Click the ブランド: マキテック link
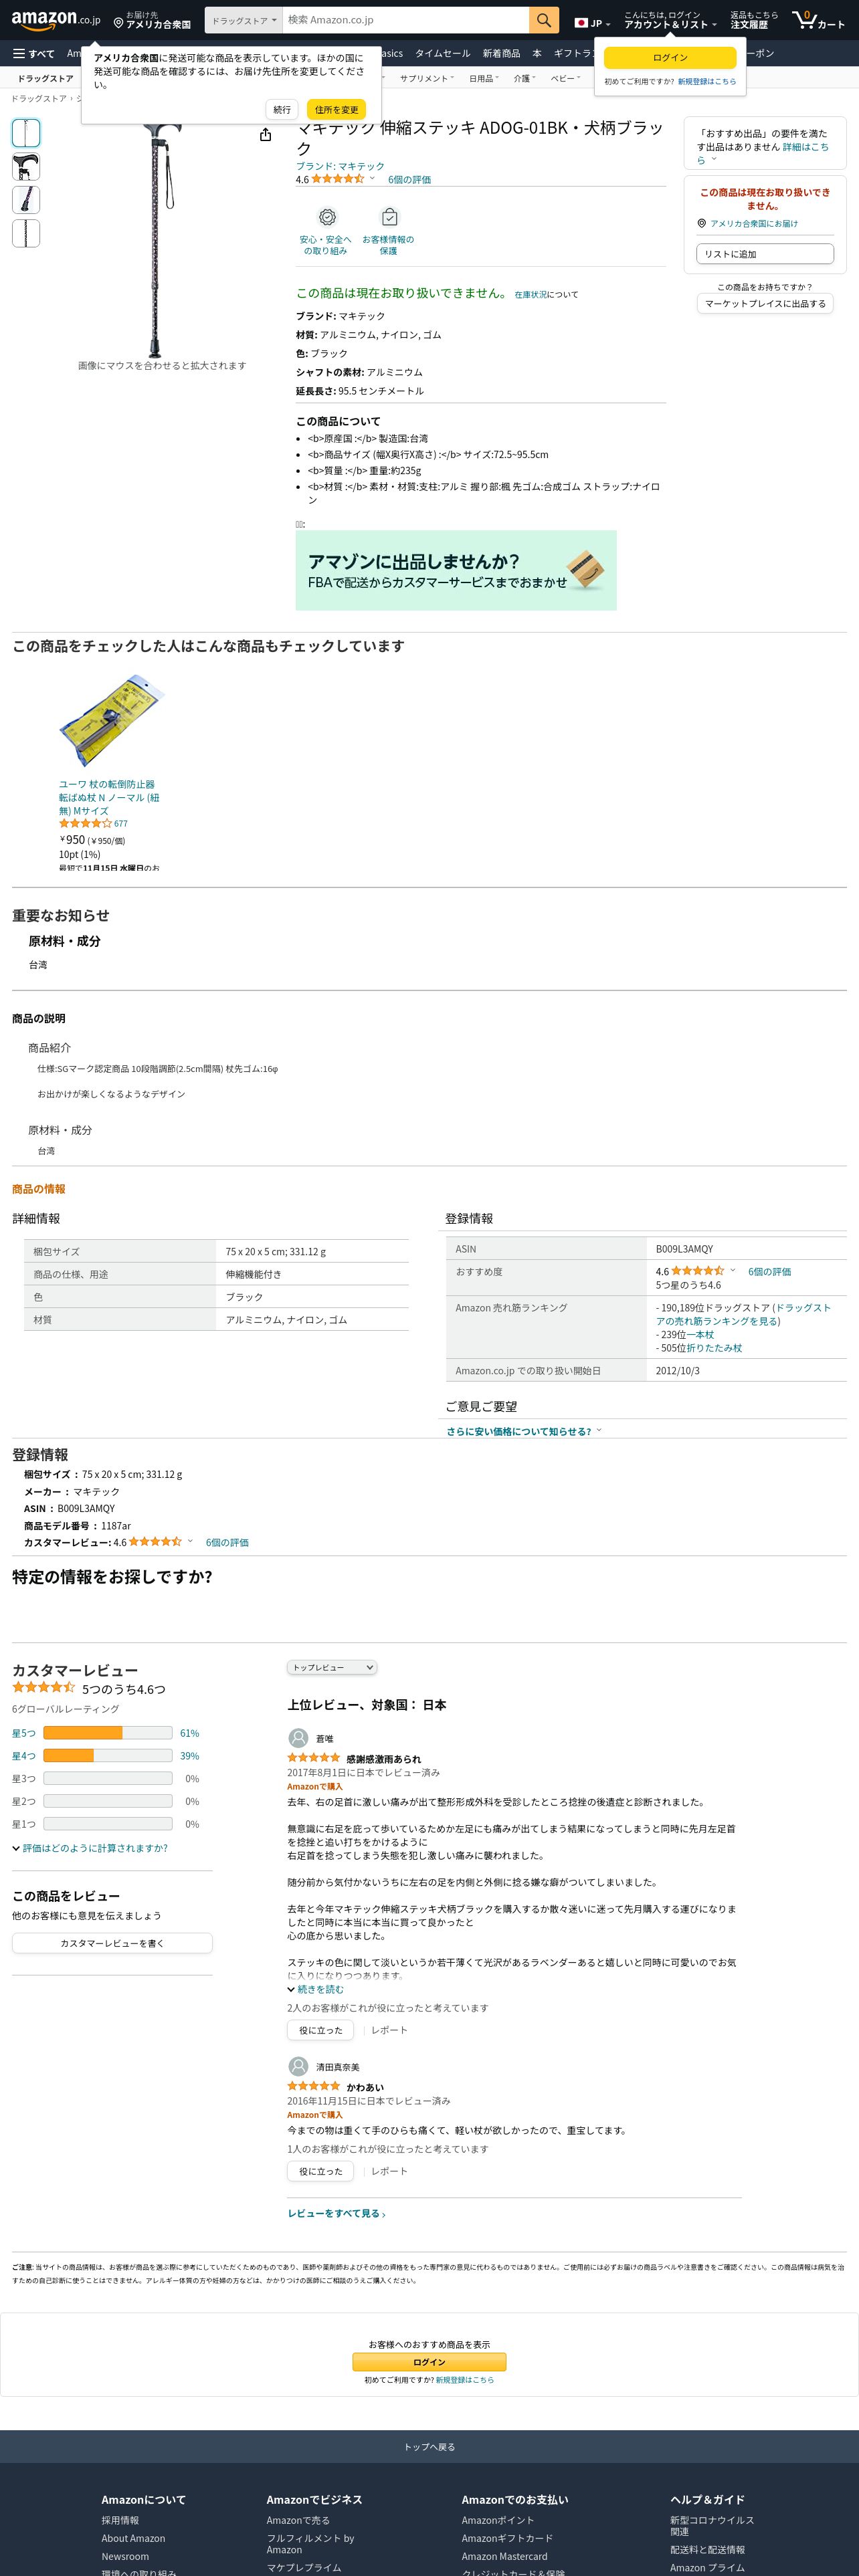This screenshot has height=2576, width=859. click(x=340, y=166)
